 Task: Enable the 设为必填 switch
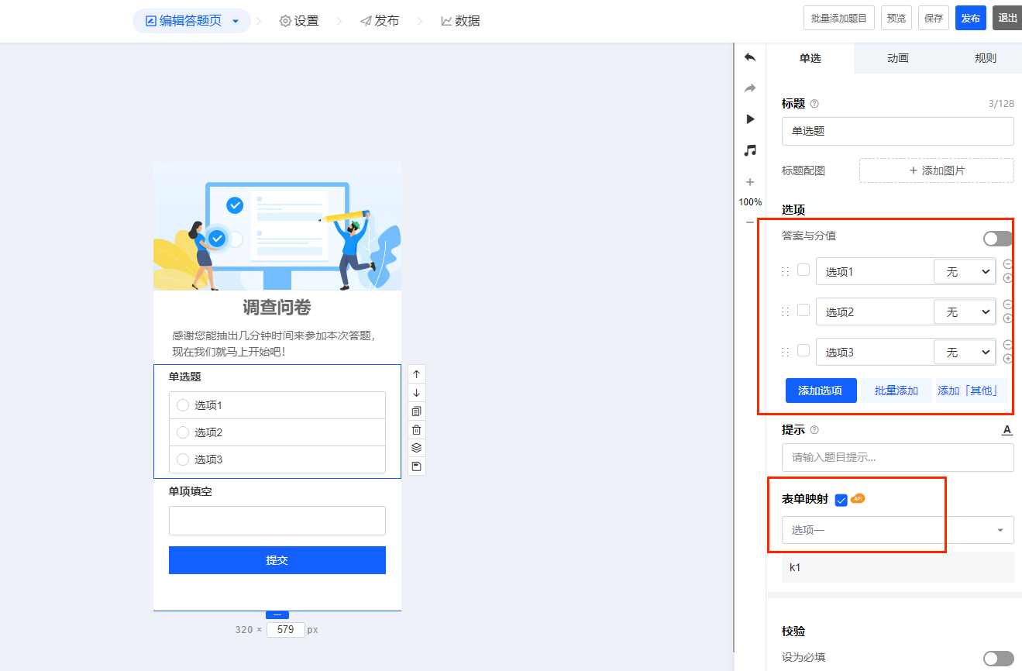pyautogui.click(x=997, y=658)
